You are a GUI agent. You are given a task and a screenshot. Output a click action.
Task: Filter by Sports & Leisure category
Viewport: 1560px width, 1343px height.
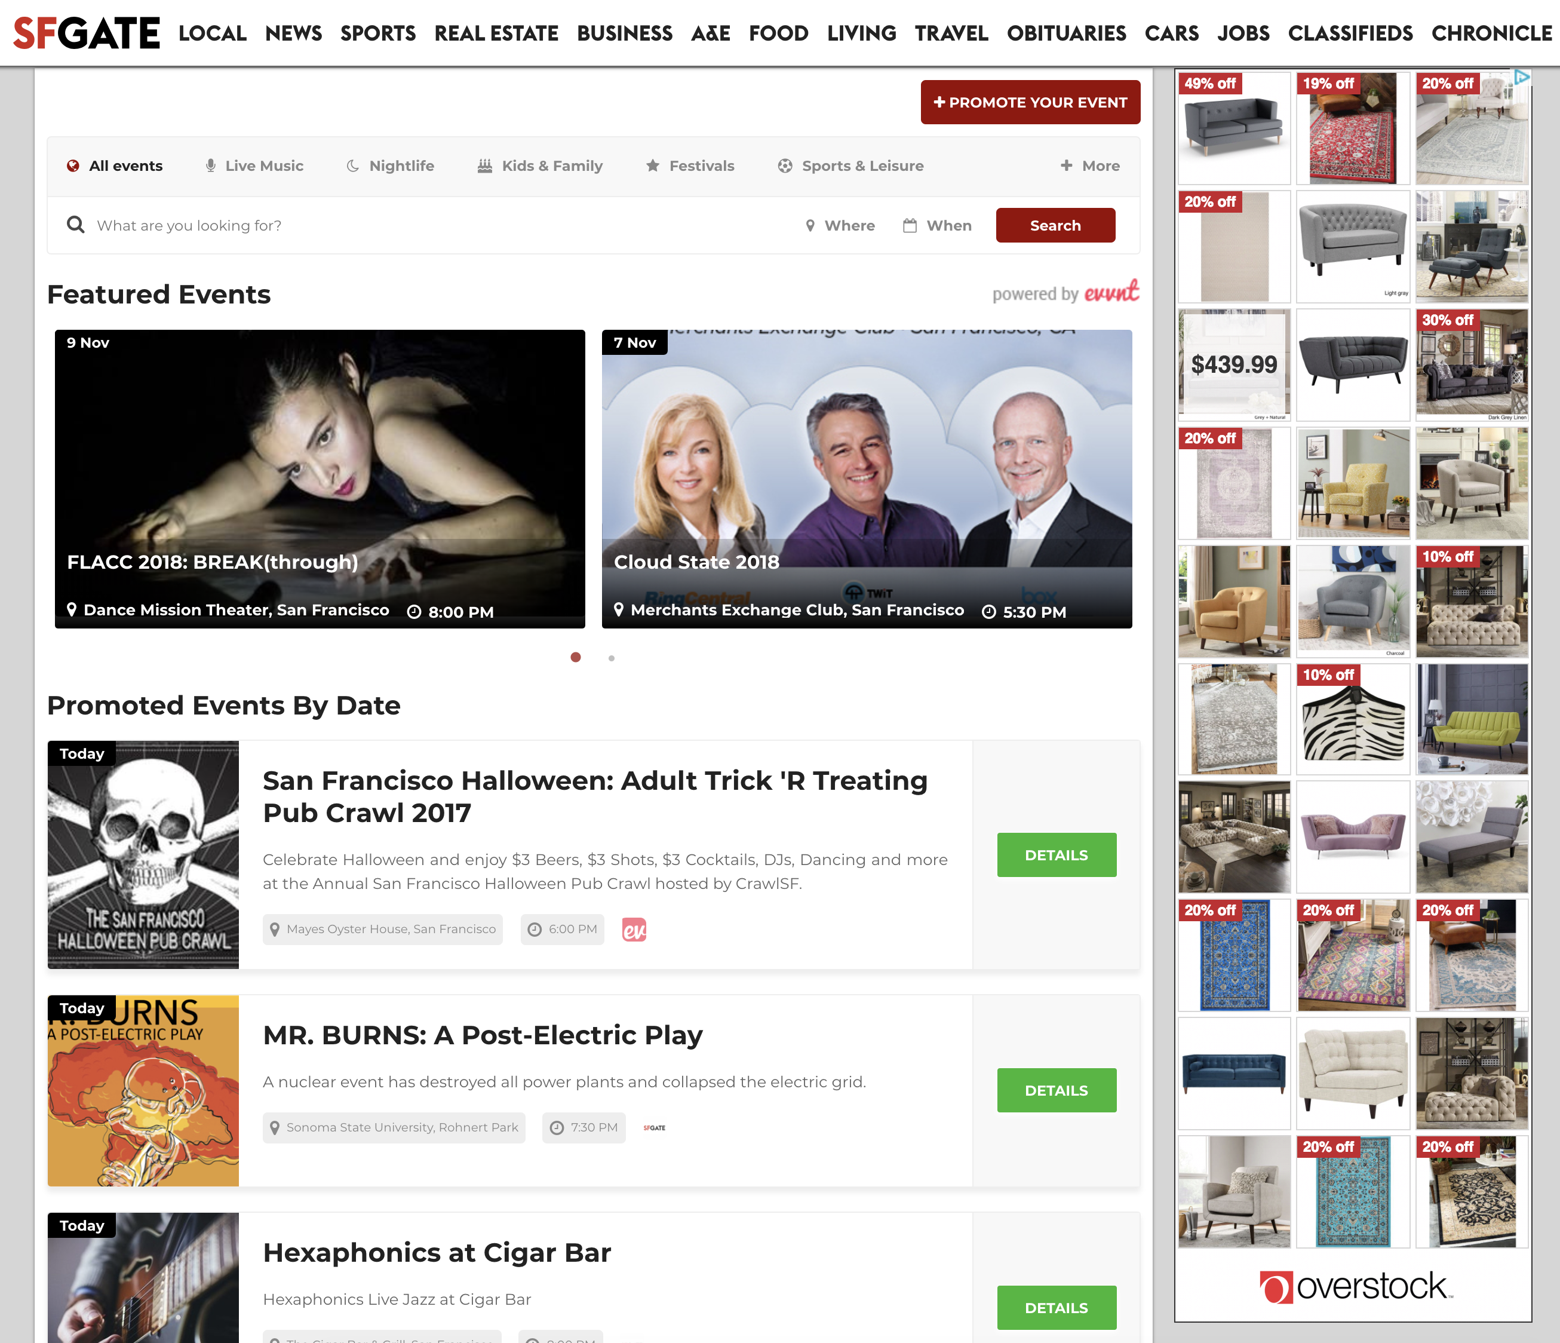click(850, 165)
